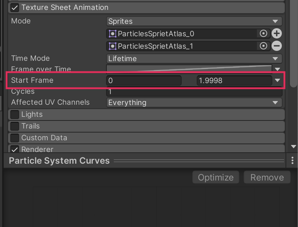Click Start Frame field containing 1.9998
The height and width of the screenshot is (227, 298).
tap(233, 81)
